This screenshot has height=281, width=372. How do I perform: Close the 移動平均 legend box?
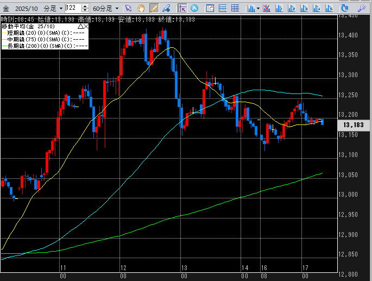point(86,26)
